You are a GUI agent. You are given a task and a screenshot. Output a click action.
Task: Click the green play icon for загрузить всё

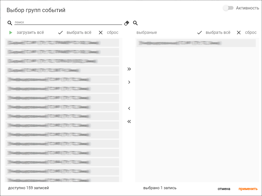(x=11, y=33)
